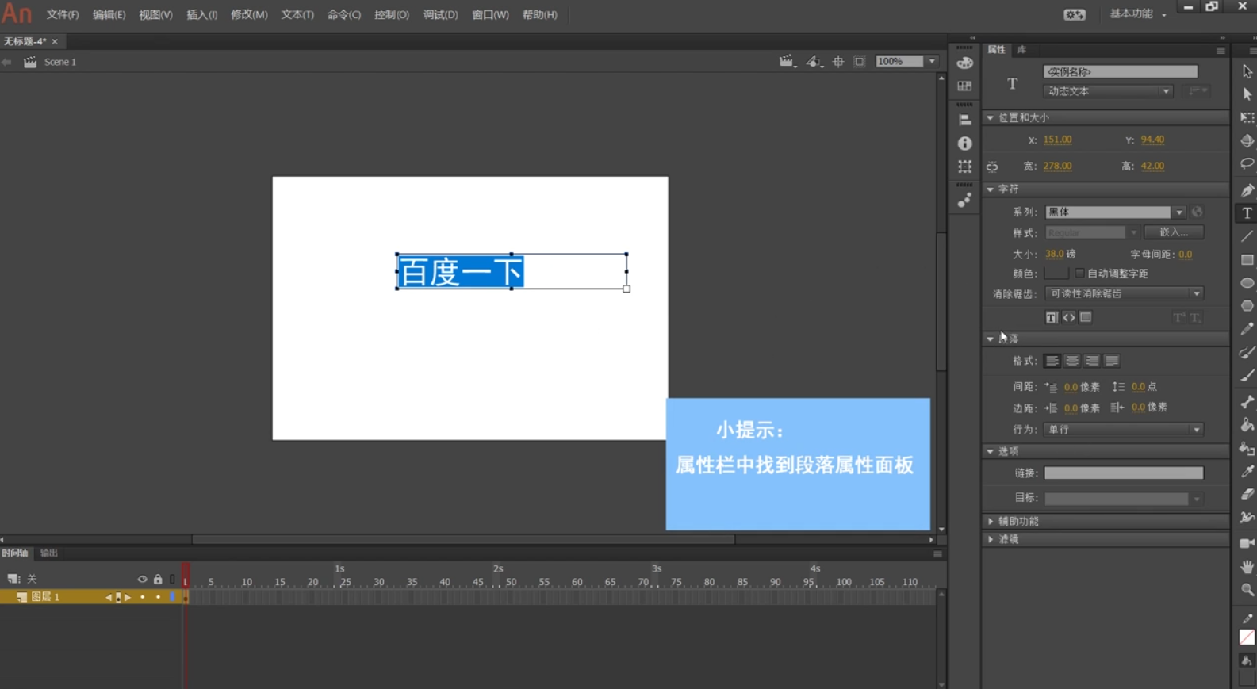Open the 文件(F) menu

[x=63, y=15]
